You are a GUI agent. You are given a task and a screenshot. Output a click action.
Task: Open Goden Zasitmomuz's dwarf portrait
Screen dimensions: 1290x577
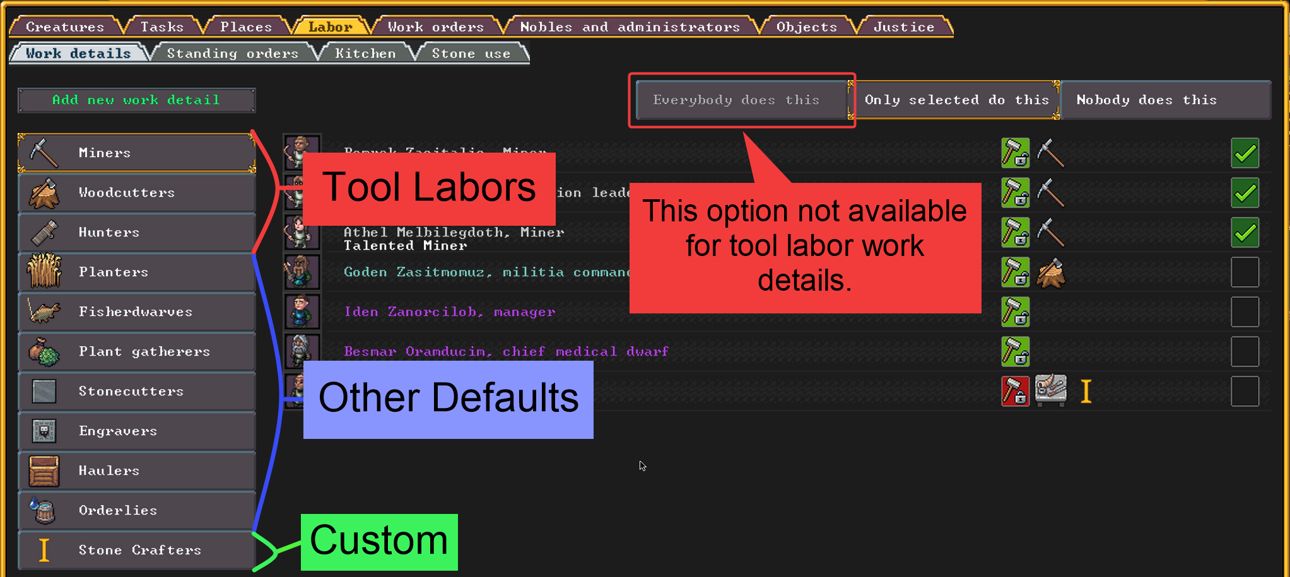[x=302, y=272]
